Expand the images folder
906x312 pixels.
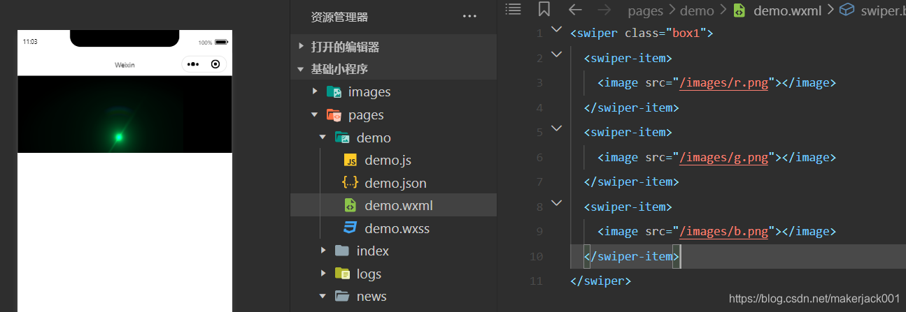click(316, 92)
